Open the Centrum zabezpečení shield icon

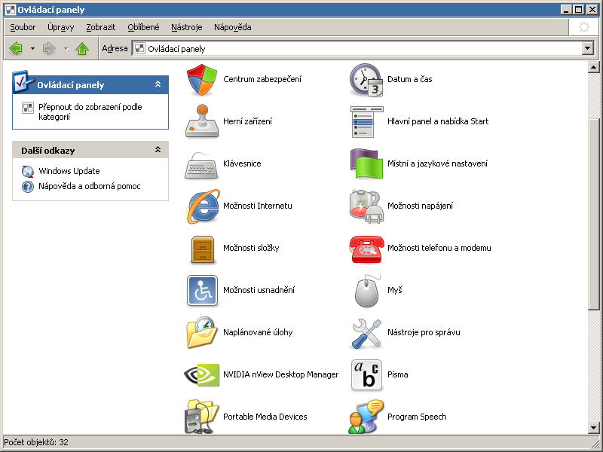[x=202, y=80]
